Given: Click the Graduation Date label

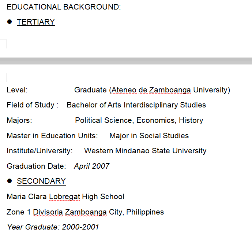Looking at the screenshot, I should [x=36, y=166].
